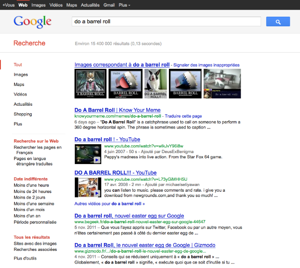Open the Gizmodo easter egg result
The image size is (300, 268).
click(x=145, y=245)
